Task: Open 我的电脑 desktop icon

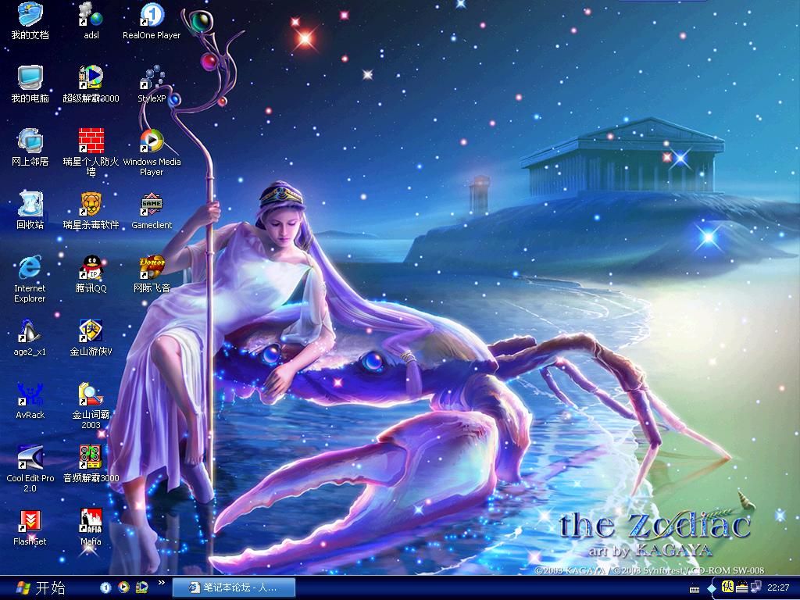Action: [30, 84]
